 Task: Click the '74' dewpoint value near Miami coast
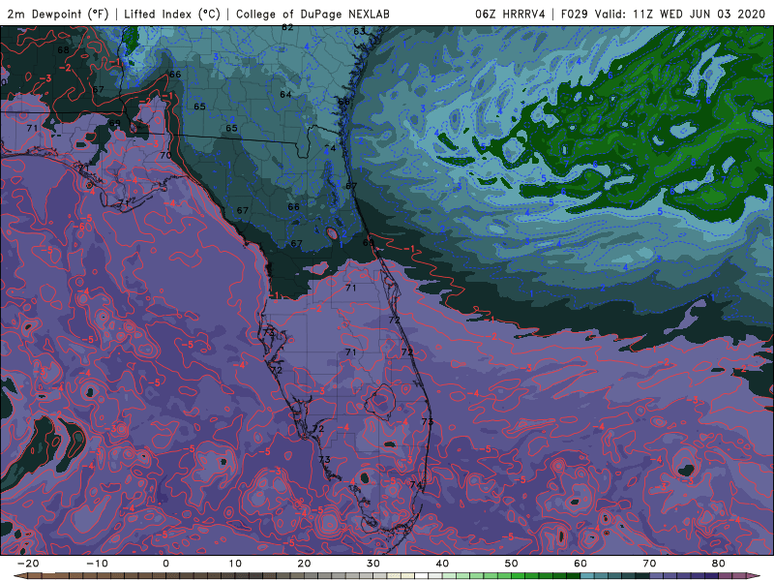(x=416, y=485)
